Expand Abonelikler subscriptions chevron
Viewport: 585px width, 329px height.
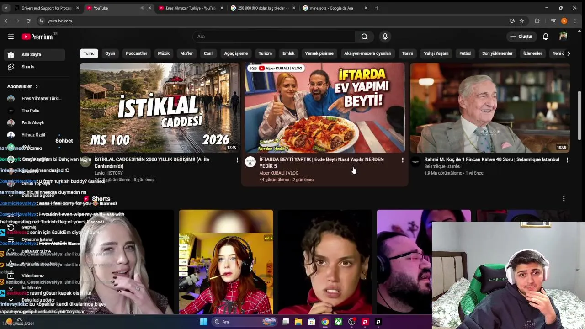click(x=37, y=86)
